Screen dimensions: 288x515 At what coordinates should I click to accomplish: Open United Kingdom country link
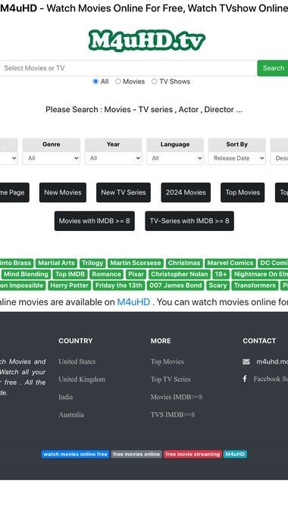(x=82, y=379)
